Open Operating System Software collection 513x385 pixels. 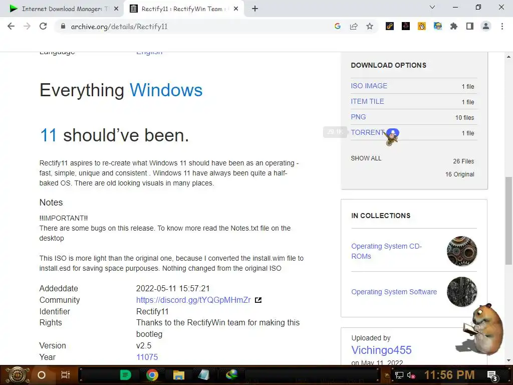pos(394,292)
